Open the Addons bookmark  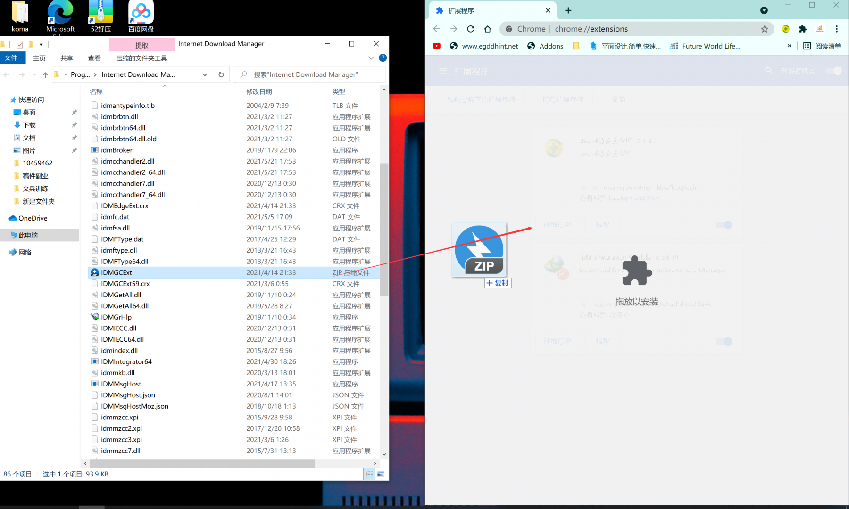[545, 46]
